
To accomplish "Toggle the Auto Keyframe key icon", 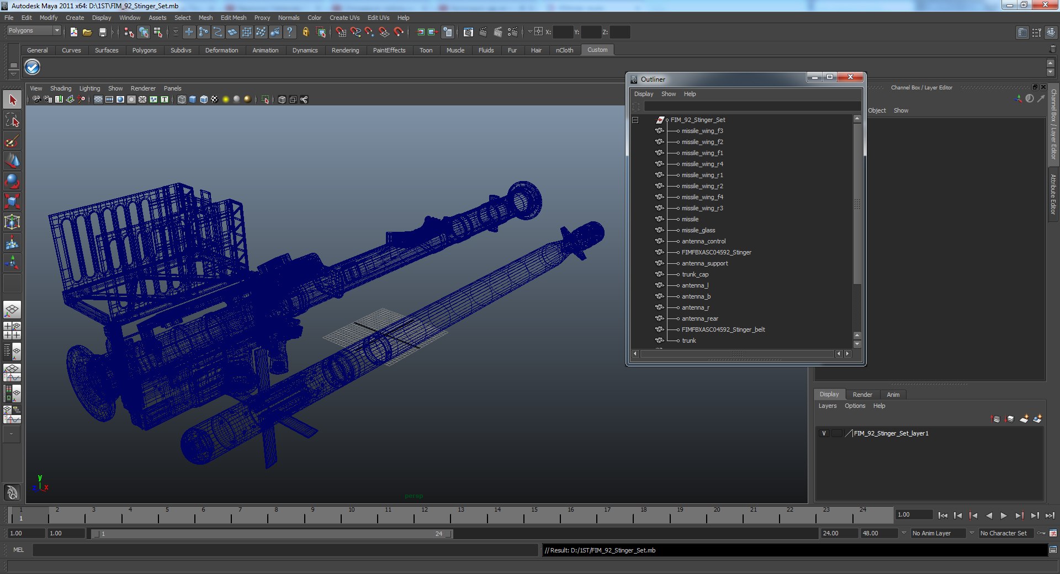I will click(1041, 533).
